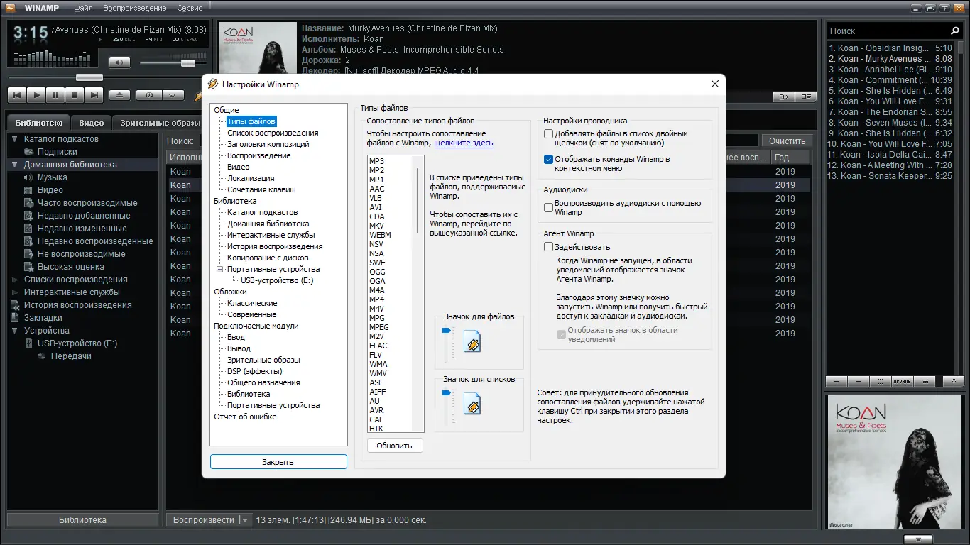Collapse the Портативные устройства node in settings tree
970x545 pixels.
click(x=220, y=270)
